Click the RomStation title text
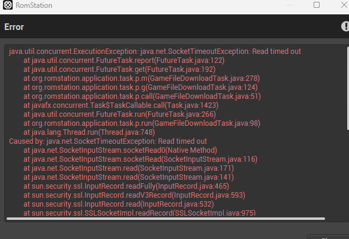The height and width of the screenshot is (239, 349). click(x=34, y=5)
